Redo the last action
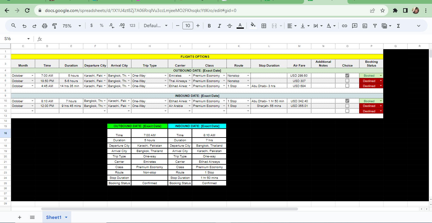This screenshot has width=432, height=223. tap(35, 26)
